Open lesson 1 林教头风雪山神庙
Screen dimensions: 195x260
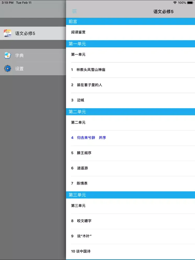pos(88,70)
